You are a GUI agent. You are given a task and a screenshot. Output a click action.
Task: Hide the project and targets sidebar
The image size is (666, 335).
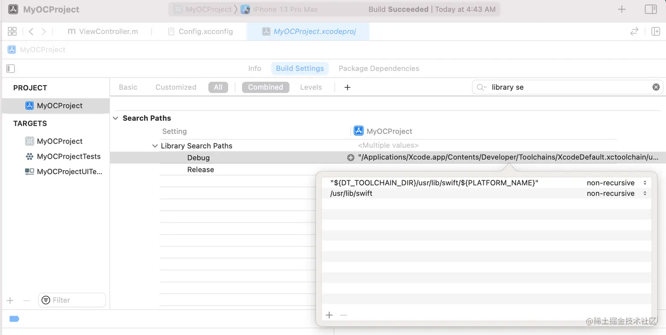11,68
